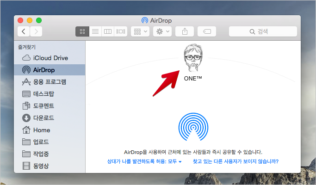Switch to icon grid view
The width and height of the screenshot is (316, 185).
pyautogui.click(x=82, y=31)
